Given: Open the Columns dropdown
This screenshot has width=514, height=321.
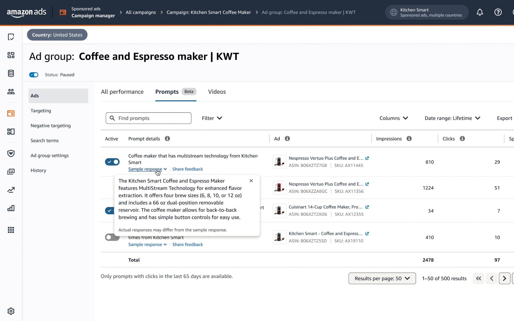Looking at the screenshot, I should click(x=393, y=118).
